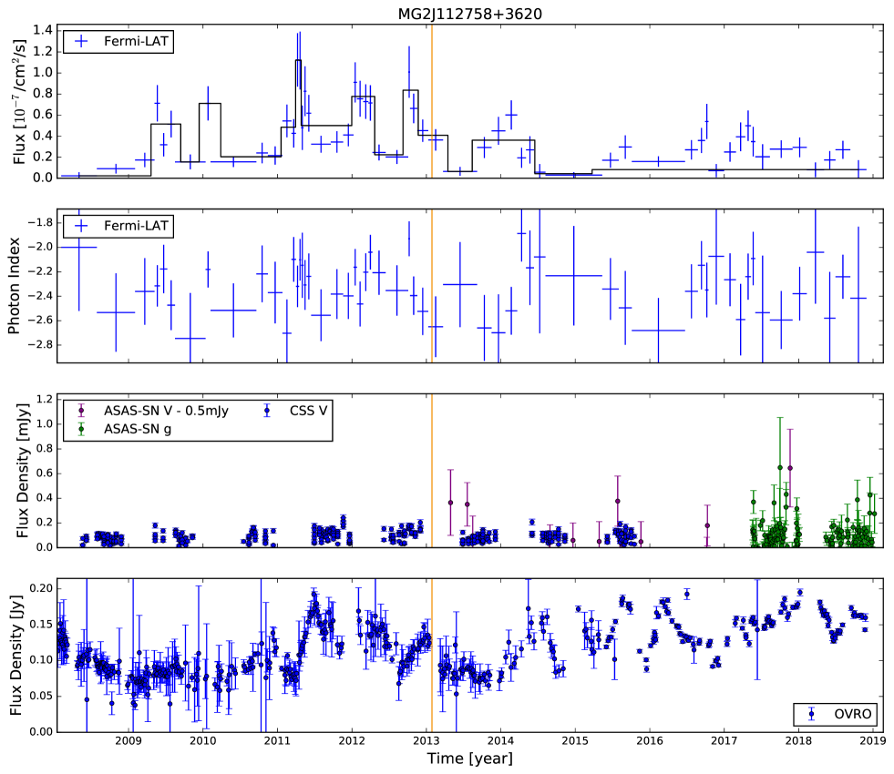The image size is (894, 774).
Task: Click the 0.00 tick label on the OVRO axis
Action: click(41, 731)
